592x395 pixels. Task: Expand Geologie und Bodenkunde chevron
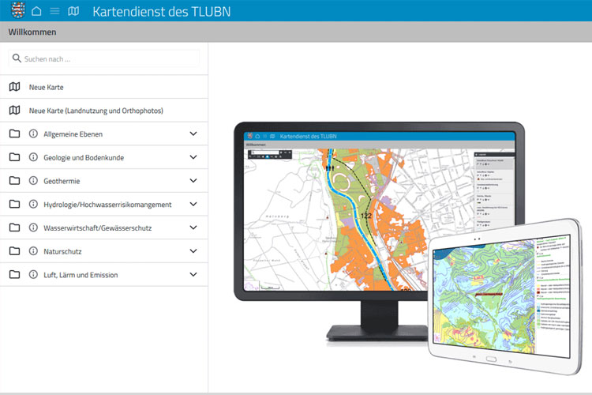tap(193, 157)
